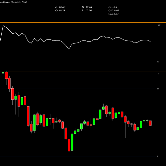Click the '8' price axis label

(x=157, y=156)
